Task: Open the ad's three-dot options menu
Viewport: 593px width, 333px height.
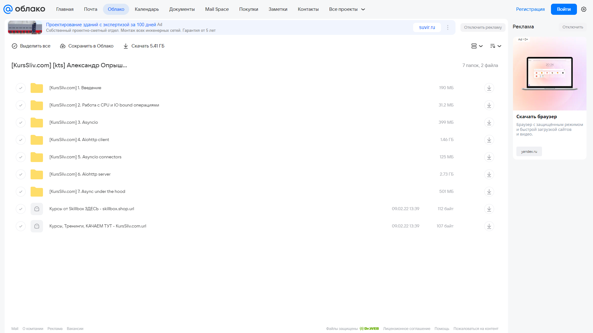Action: point(447,27)
